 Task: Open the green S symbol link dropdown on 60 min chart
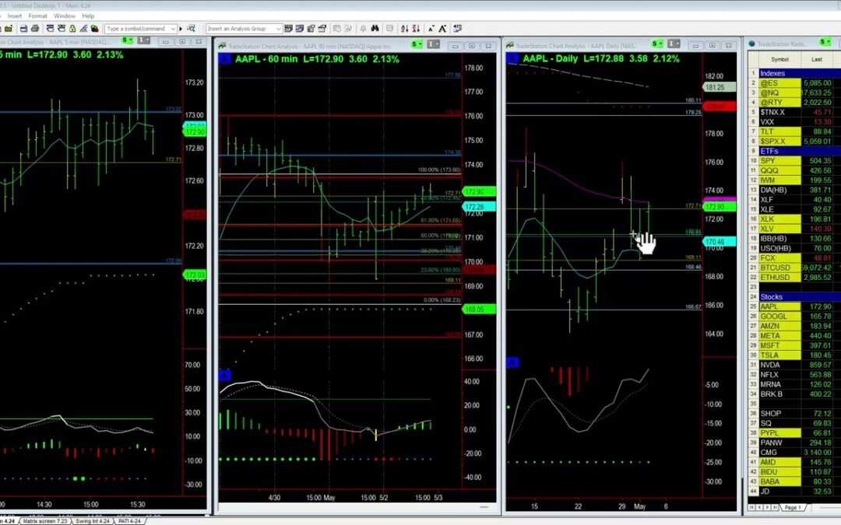pyautogui.click(x=417, y=44)
